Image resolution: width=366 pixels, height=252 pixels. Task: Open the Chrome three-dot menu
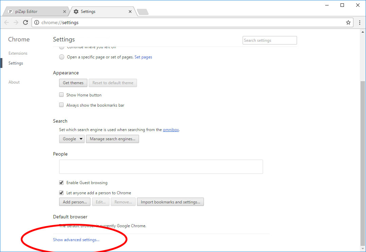(360, 22)
